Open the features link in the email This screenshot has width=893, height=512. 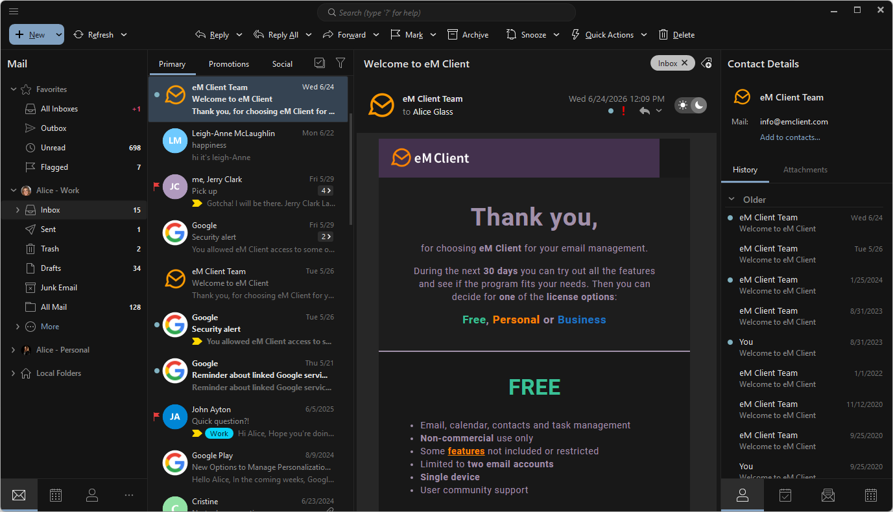[x=466, y=451]
